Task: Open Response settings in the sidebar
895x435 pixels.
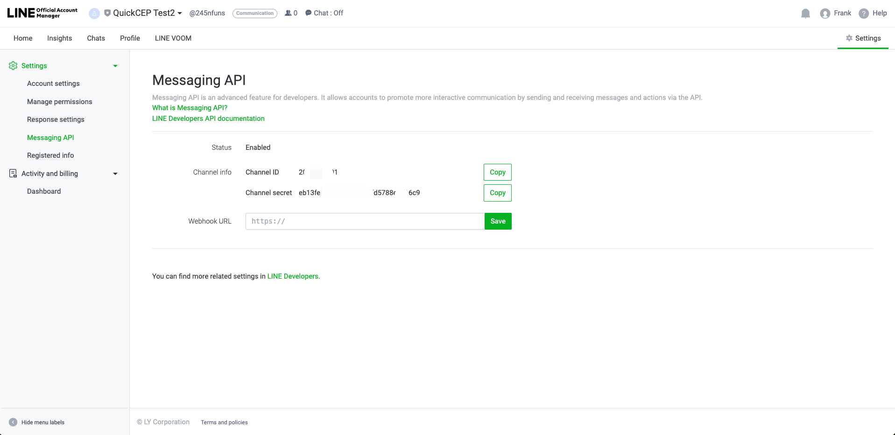Action: coord(56,119)
